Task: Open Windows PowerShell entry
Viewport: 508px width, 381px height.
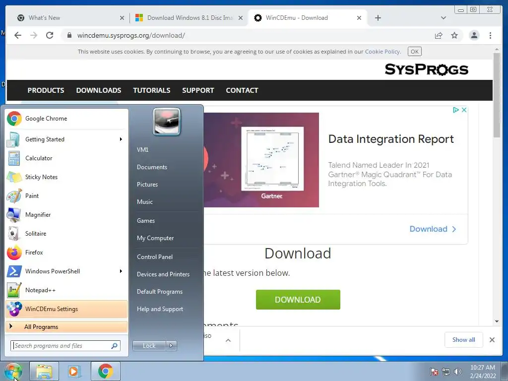Action: 66,271
